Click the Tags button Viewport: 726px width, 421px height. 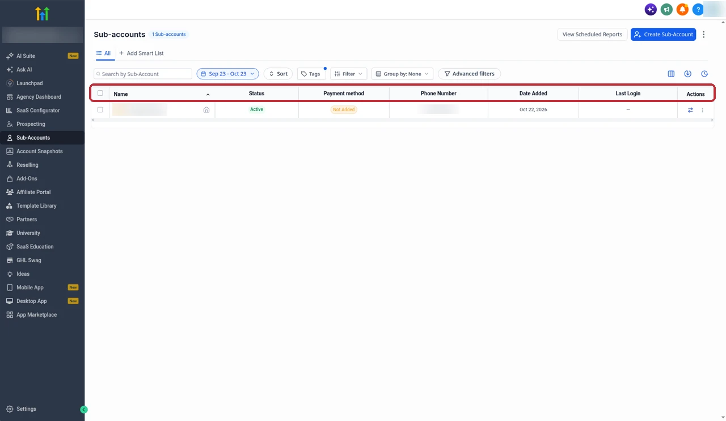311,74
